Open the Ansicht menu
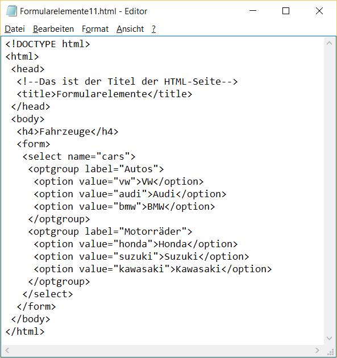Viewport: 337px width, 358px height. point(130,29)
